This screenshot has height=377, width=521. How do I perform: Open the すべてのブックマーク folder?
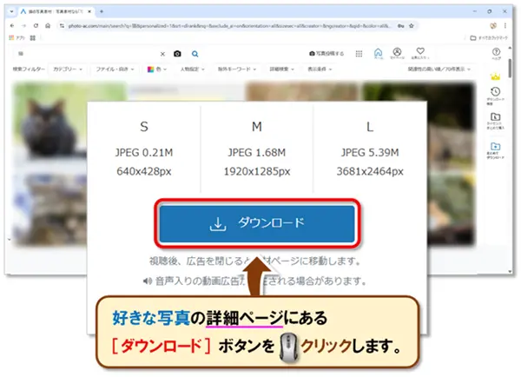pyautogui.click(x=489, y=38)
